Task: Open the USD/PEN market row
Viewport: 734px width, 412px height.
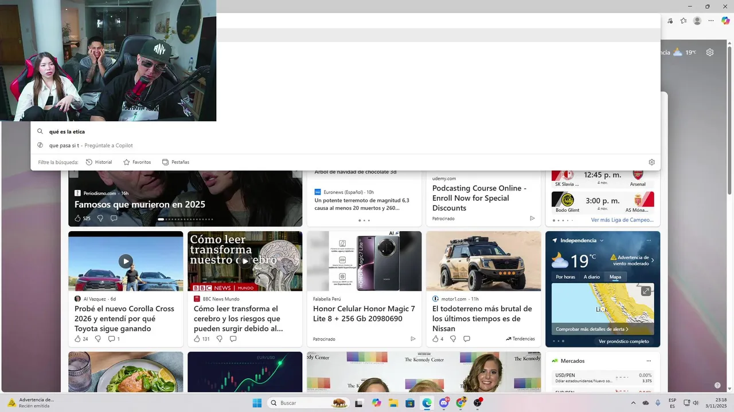Action: click(x=603, y=378)
